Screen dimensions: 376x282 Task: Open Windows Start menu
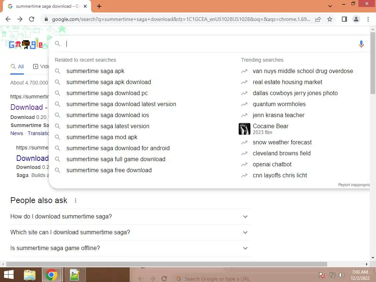tap(9, 275)
